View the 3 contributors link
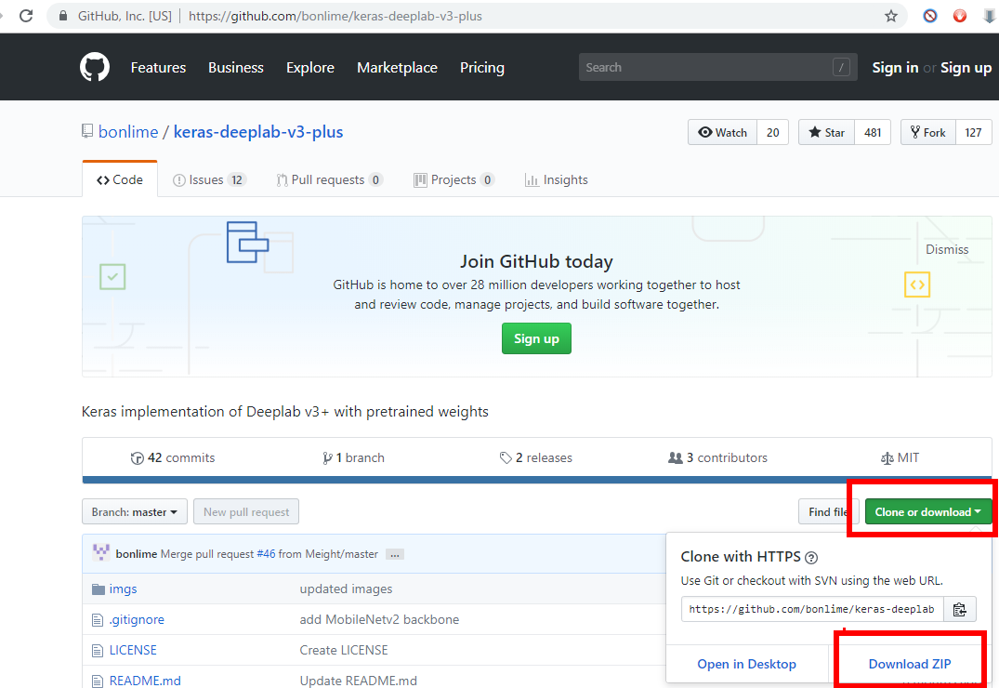The height and width of the screenshot is (688, 999). [x=717, y=457]
